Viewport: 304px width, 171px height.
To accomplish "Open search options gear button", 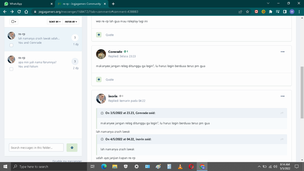I will pyautogui.click(x=72, y=148).
